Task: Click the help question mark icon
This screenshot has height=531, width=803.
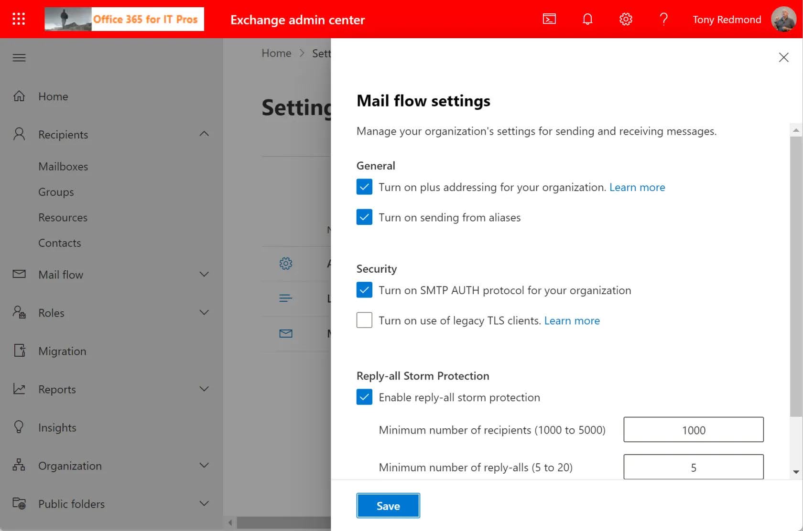Action: [663, 19]
